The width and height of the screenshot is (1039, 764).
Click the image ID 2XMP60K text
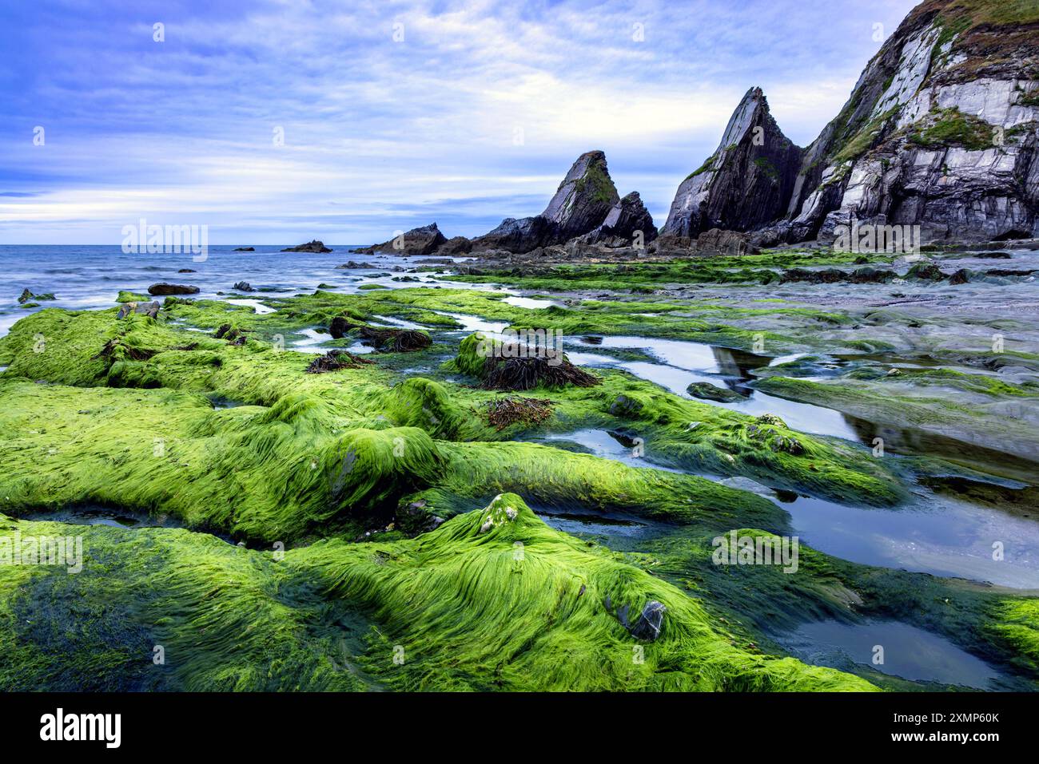point(958,718)
